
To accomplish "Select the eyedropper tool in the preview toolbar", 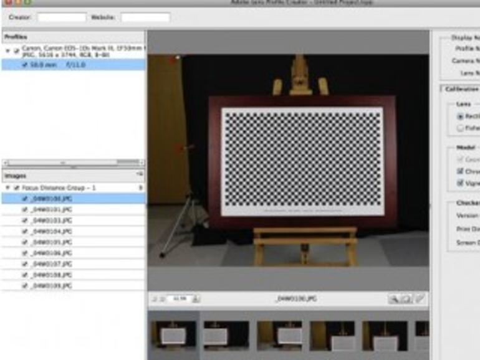I will pyautogui.click(x=420, y=299).
